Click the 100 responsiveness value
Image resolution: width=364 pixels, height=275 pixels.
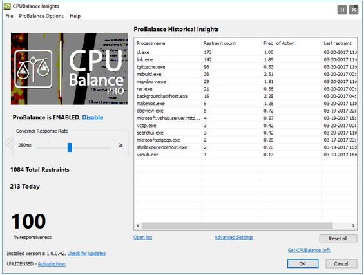28,221
